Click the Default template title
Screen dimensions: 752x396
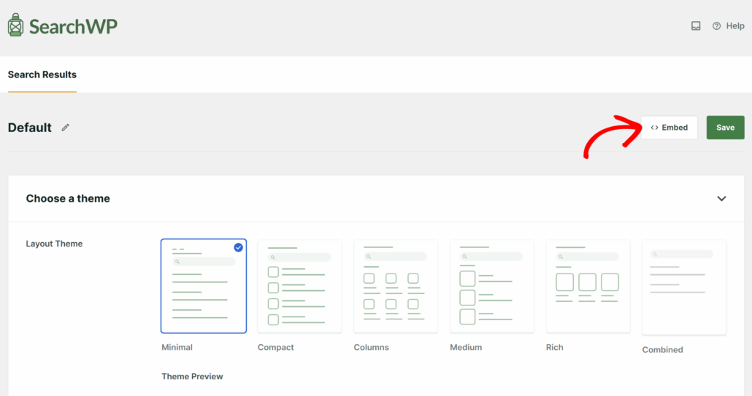point(30,128)
